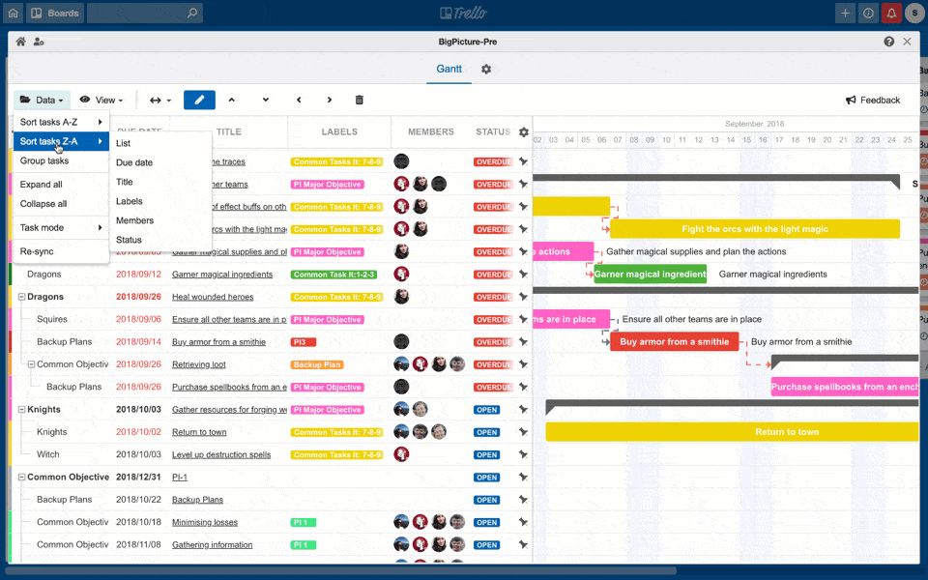928x580 pixels.
Task: Click the trash delete icon in toolbar
Action: click(x=360, y=100)
